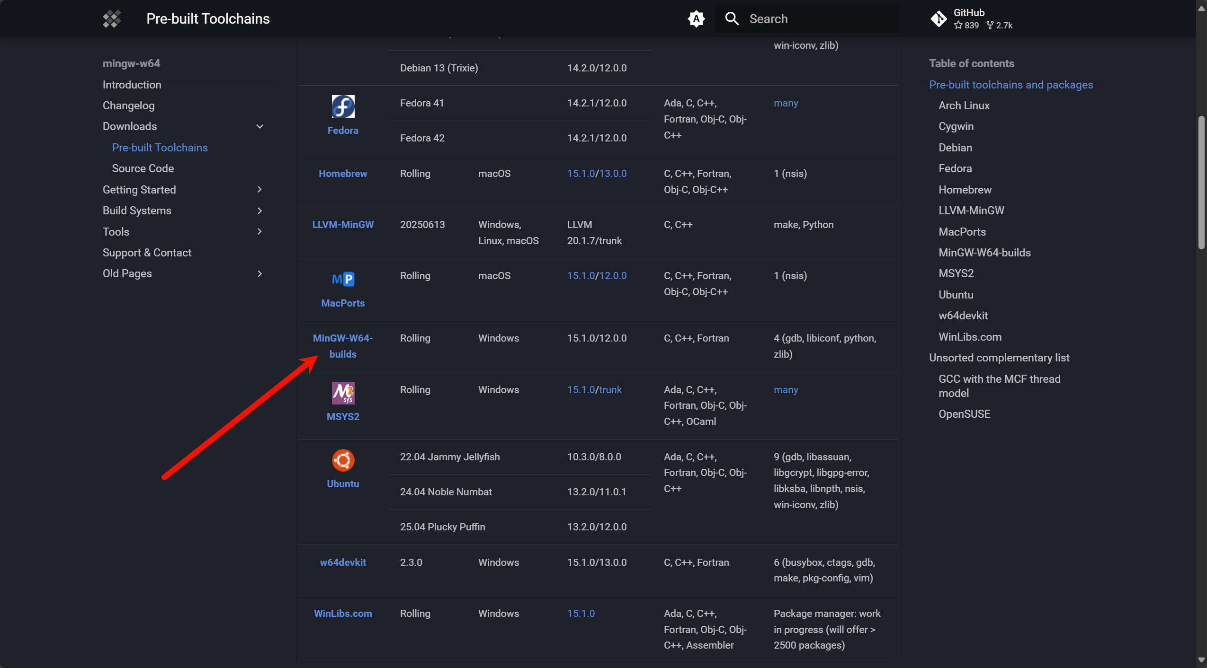Open the Changelog page in sidebar
1207x668 pixels.
point(128,105)
